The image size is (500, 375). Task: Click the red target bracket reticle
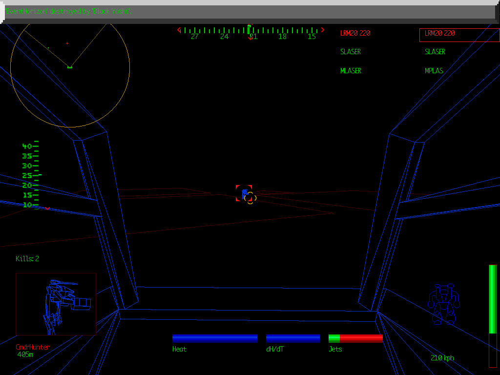coord(244,193)
